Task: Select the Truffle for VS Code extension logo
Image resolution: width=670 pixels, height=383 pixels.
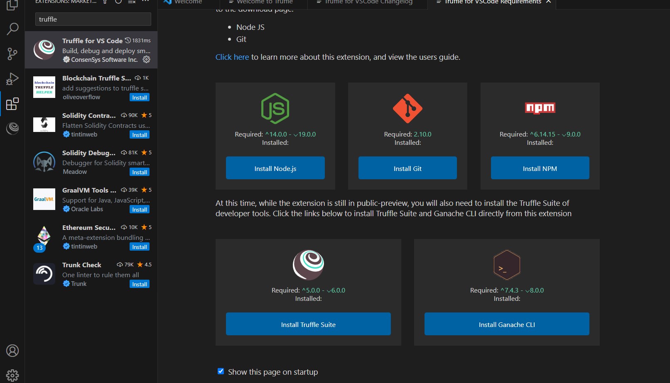Action: (x=44, y=50)
